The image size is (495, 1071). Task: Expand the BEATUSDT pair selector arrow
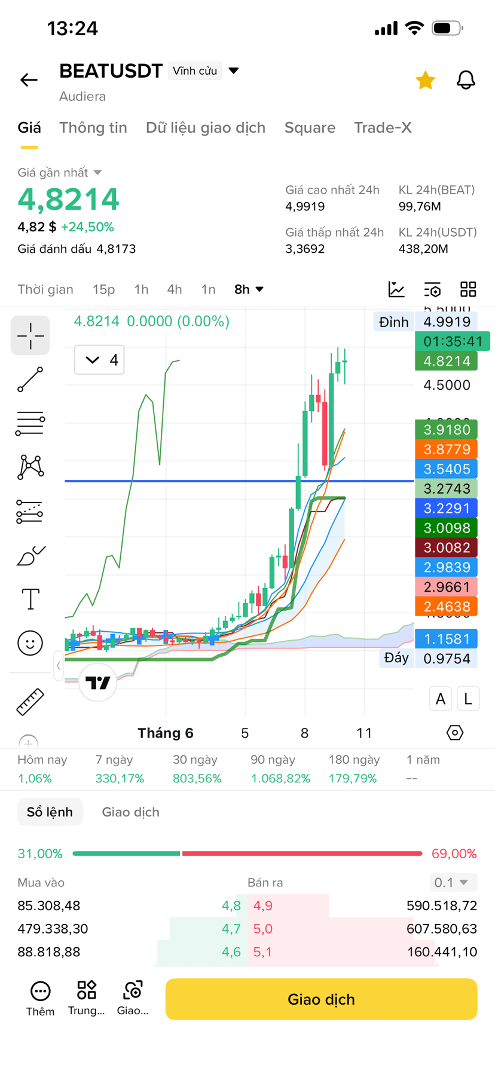234,71
